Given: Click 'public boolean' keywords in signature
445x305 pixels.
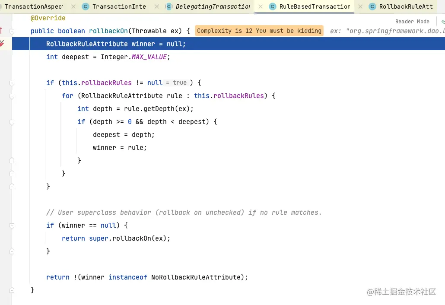Looking at the screenshot, I should point(57,31).
